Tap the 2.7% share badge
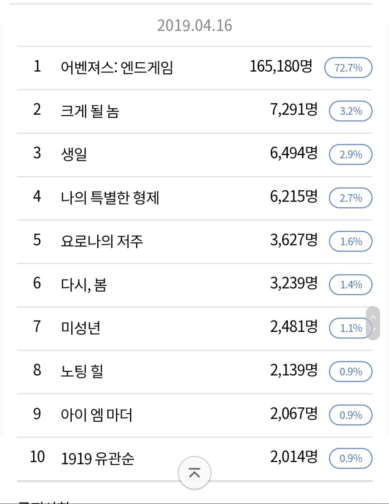The height and width of the screenshot is (504, 389). [x=351, y=198]
